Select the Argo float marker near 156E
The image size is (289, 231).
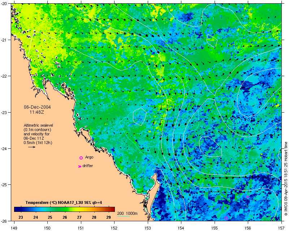tap(247, 197)
